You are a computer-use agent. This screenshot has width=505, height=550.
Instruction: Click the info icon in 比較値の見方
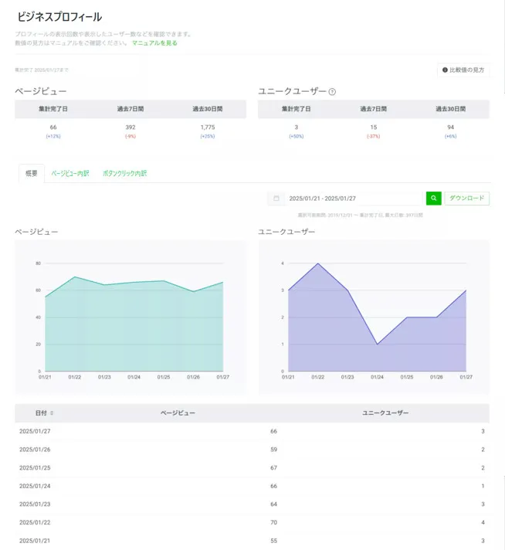445,70
